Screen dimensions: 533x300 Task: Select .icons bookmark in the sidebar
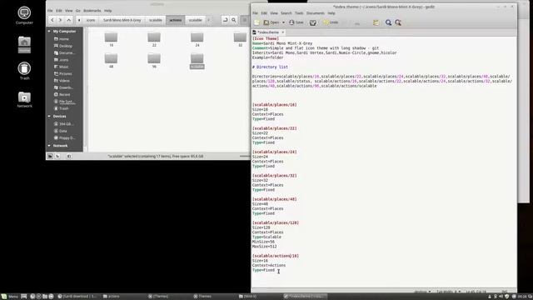point(64,60)
